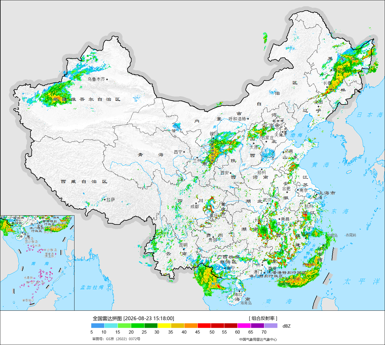Viewport: 385px width, 345px height.
Task: Select the Xining city dot marker
Action: coord(184,152)
